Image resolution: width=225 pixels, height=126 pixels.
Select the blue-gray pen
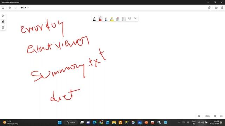click(106, 19)
